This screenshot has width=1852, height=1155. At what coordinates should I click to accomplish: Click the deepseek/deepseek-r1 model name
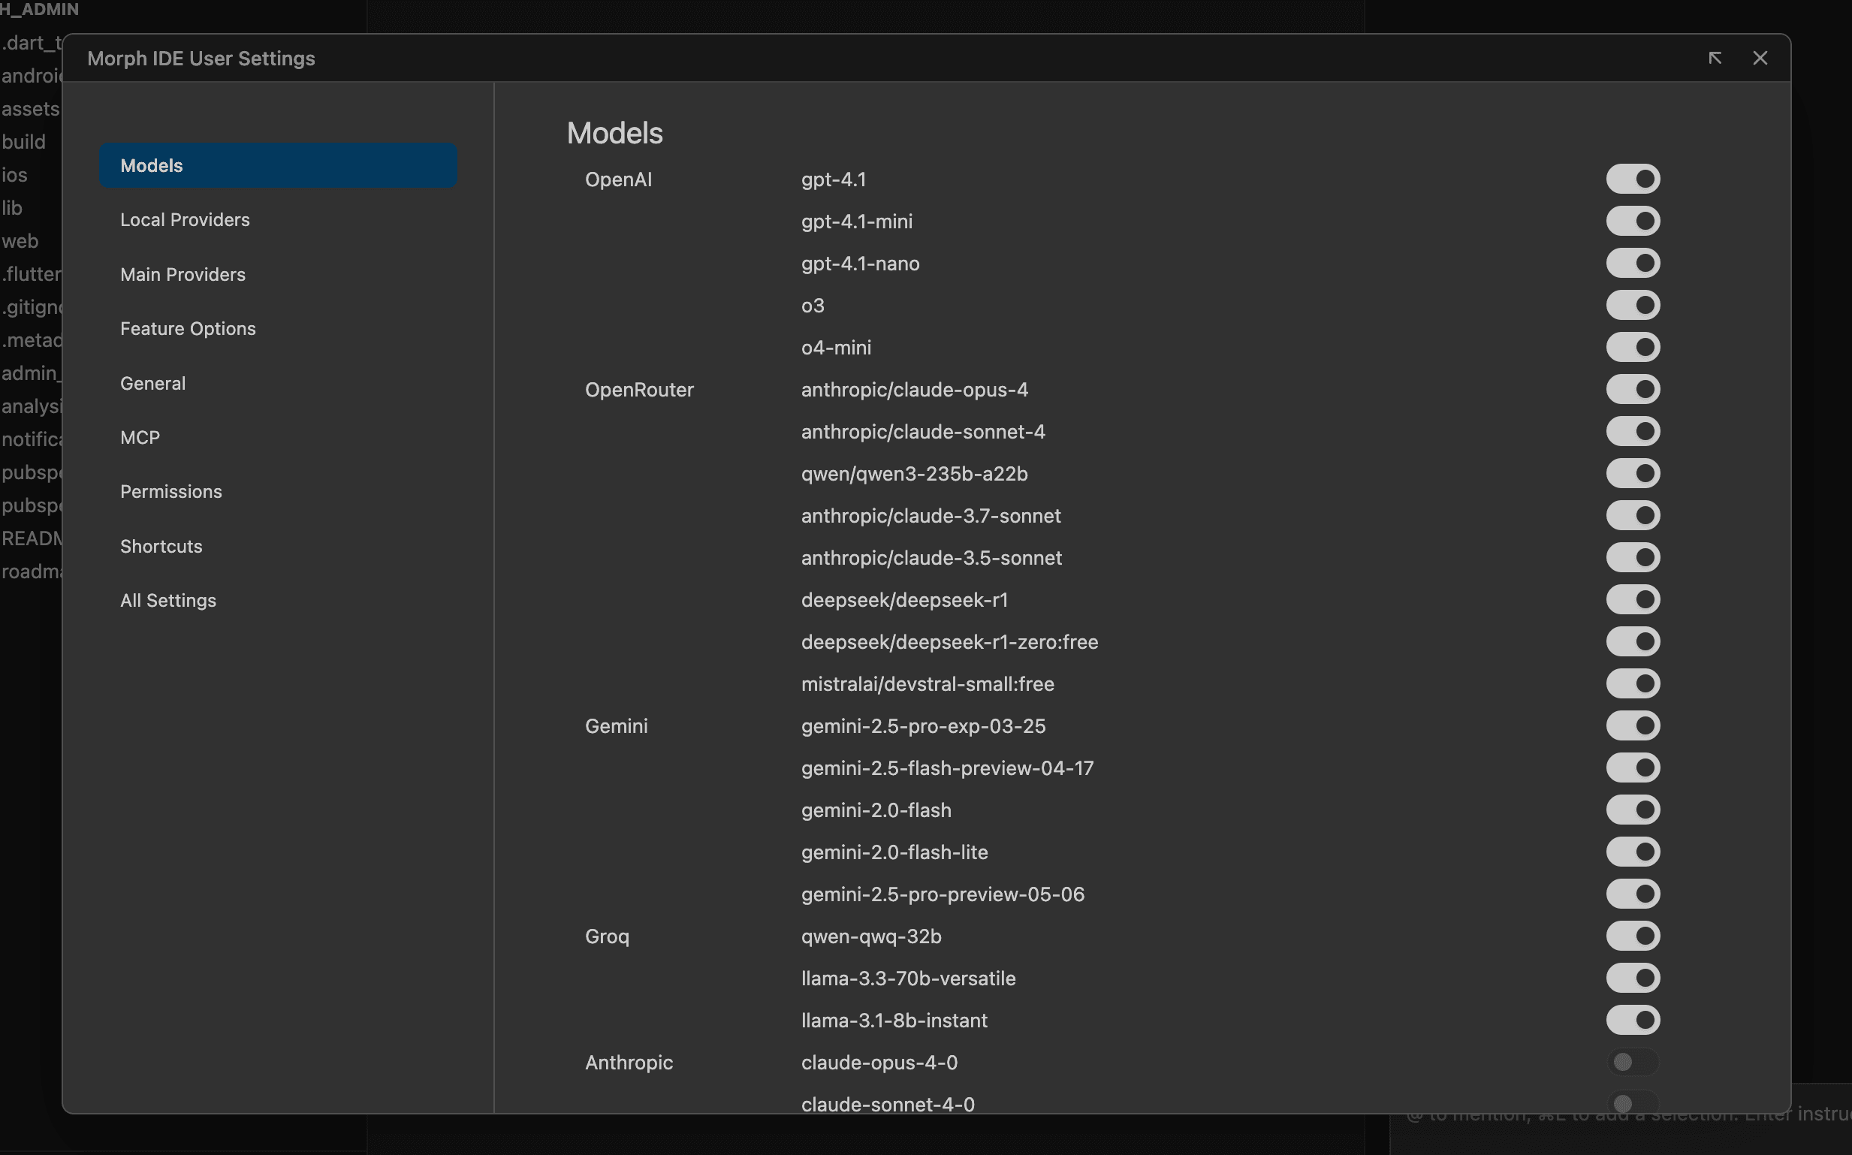(904, 601)
